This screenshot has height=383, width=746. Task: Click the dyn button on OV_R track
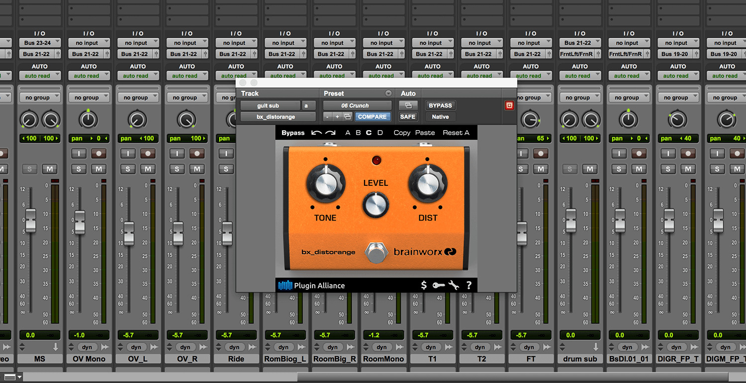185,347
